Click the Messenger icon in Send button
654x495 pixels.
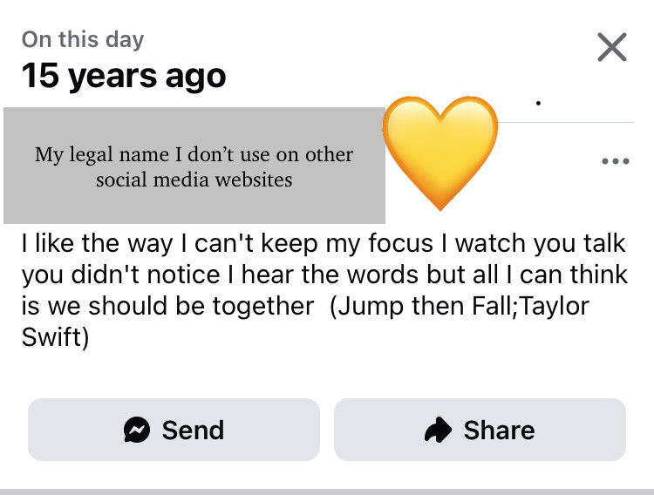click(137, 430)
